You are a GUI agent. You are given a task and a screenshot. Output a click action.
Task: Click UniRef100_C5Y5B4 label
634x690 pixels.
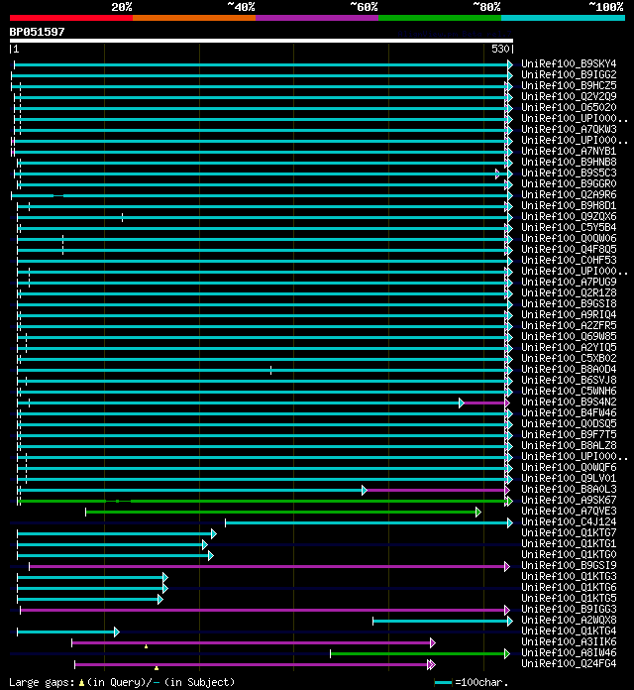coord(569,227)
